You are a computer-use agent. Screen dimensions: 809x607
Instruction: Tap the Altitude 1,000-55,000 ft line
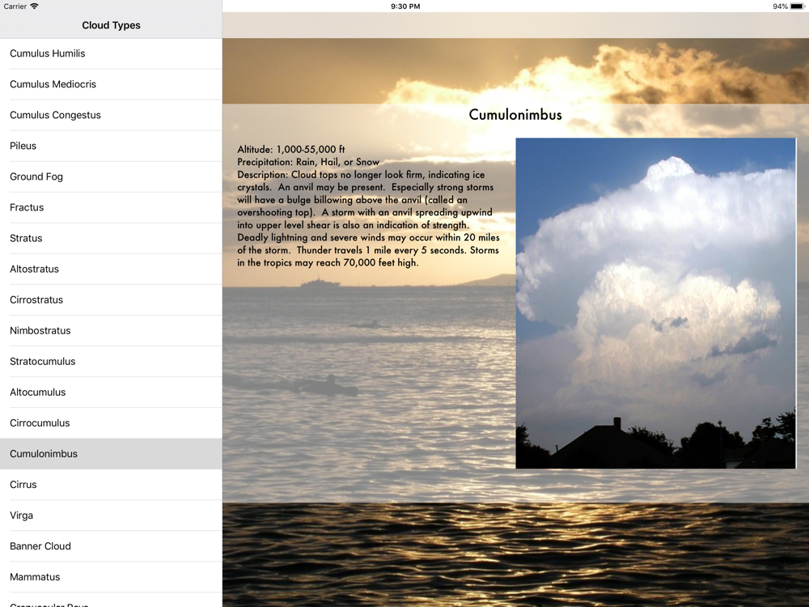(x=291, y=150)
